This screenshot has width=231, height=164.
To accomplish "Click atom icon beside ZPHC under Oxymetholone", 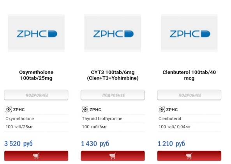I will pyautogui.click(x=9, y=109).
